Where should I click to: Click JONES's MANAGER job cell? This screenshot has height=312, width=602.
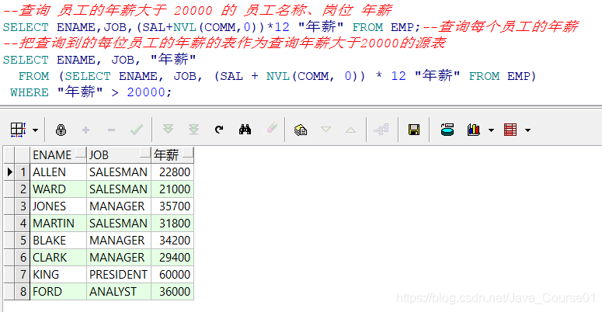[119, 206]
